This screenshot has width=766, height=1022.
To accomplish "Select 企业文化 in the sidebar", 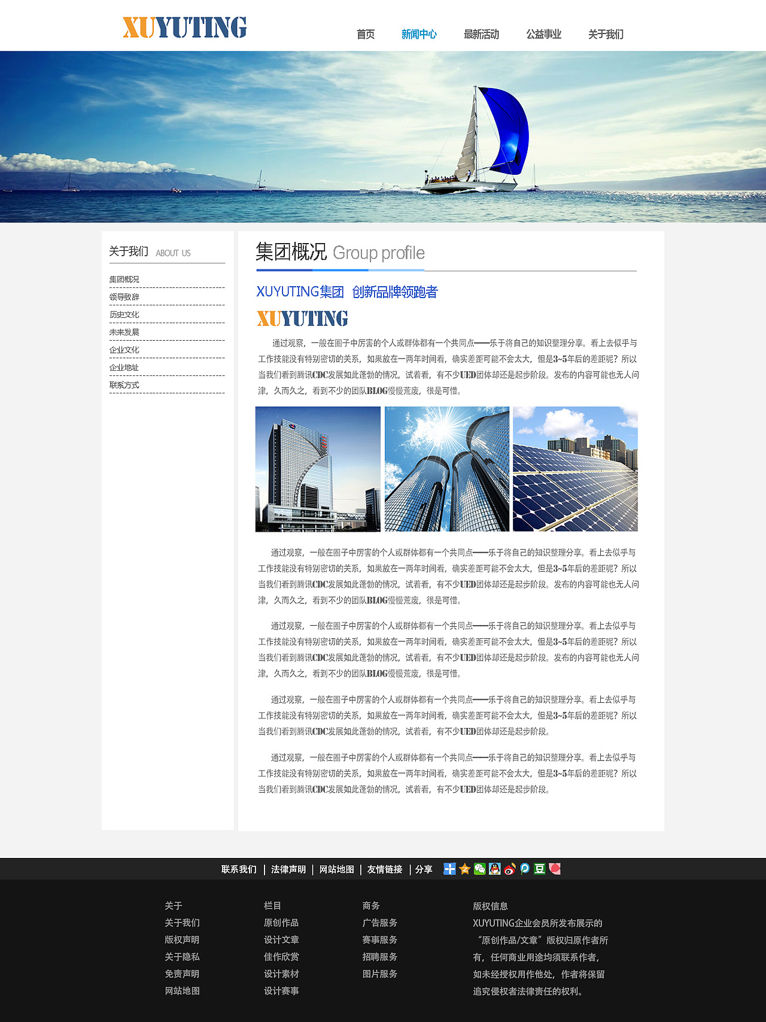I will [x=124, y=350].
